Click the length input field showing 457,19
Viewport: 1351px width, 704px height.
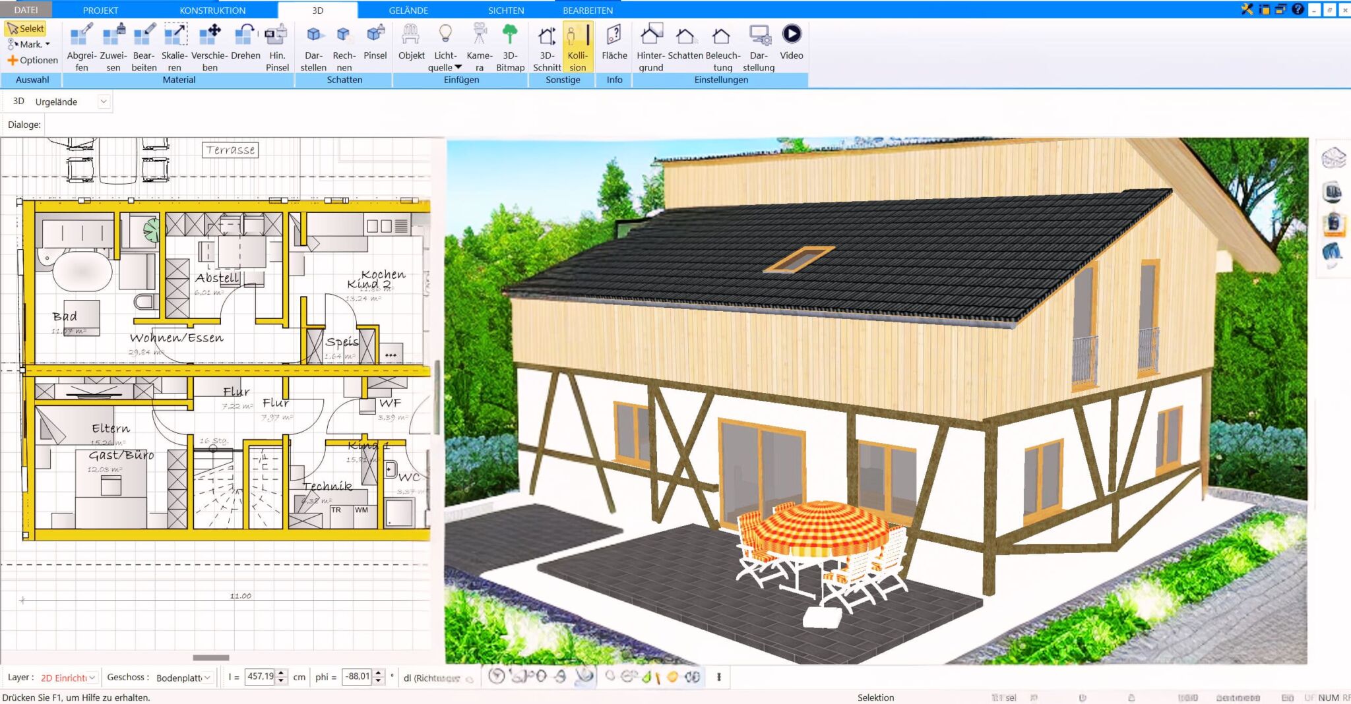(260, 676)
